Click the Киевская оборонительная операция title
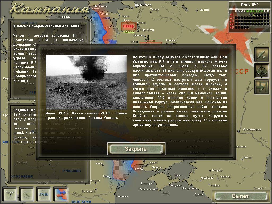Screen dimensions: 272x204 [46, 26]
